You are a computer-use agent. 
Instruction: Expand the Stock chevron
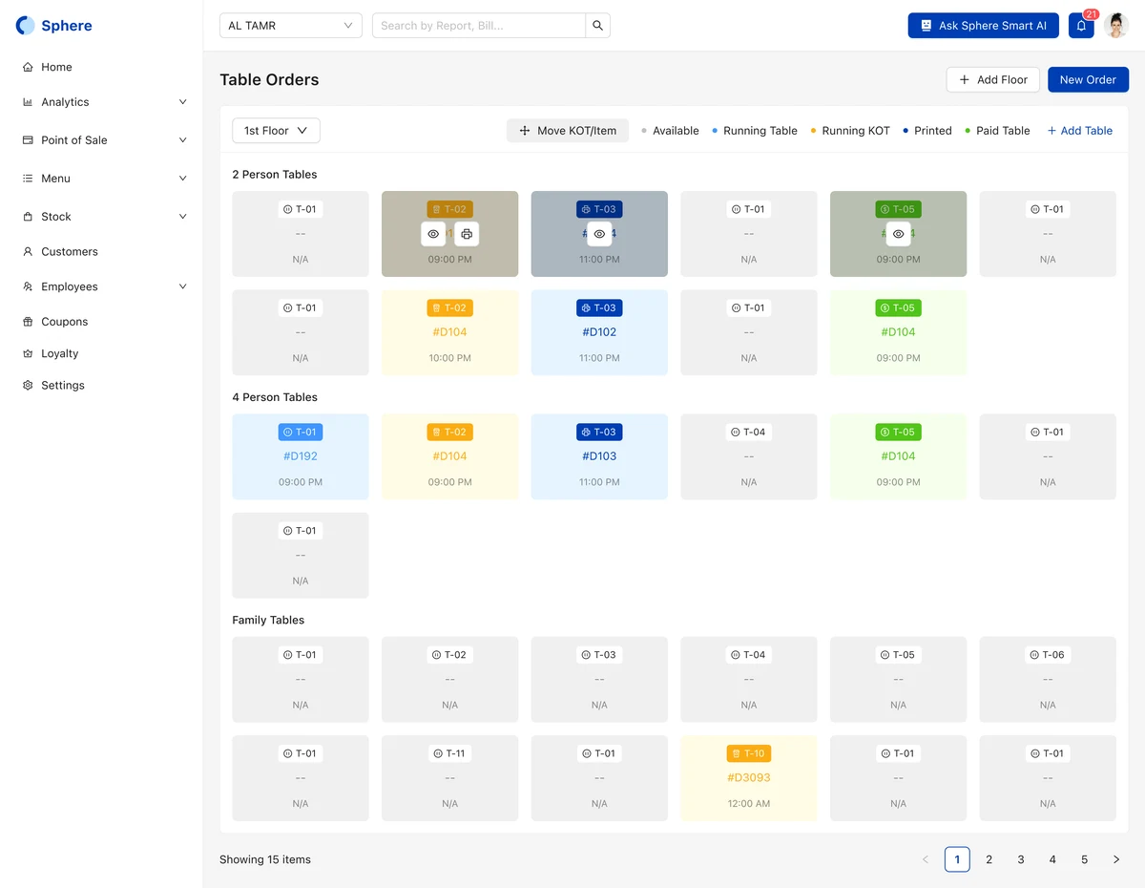coord(183,217)
